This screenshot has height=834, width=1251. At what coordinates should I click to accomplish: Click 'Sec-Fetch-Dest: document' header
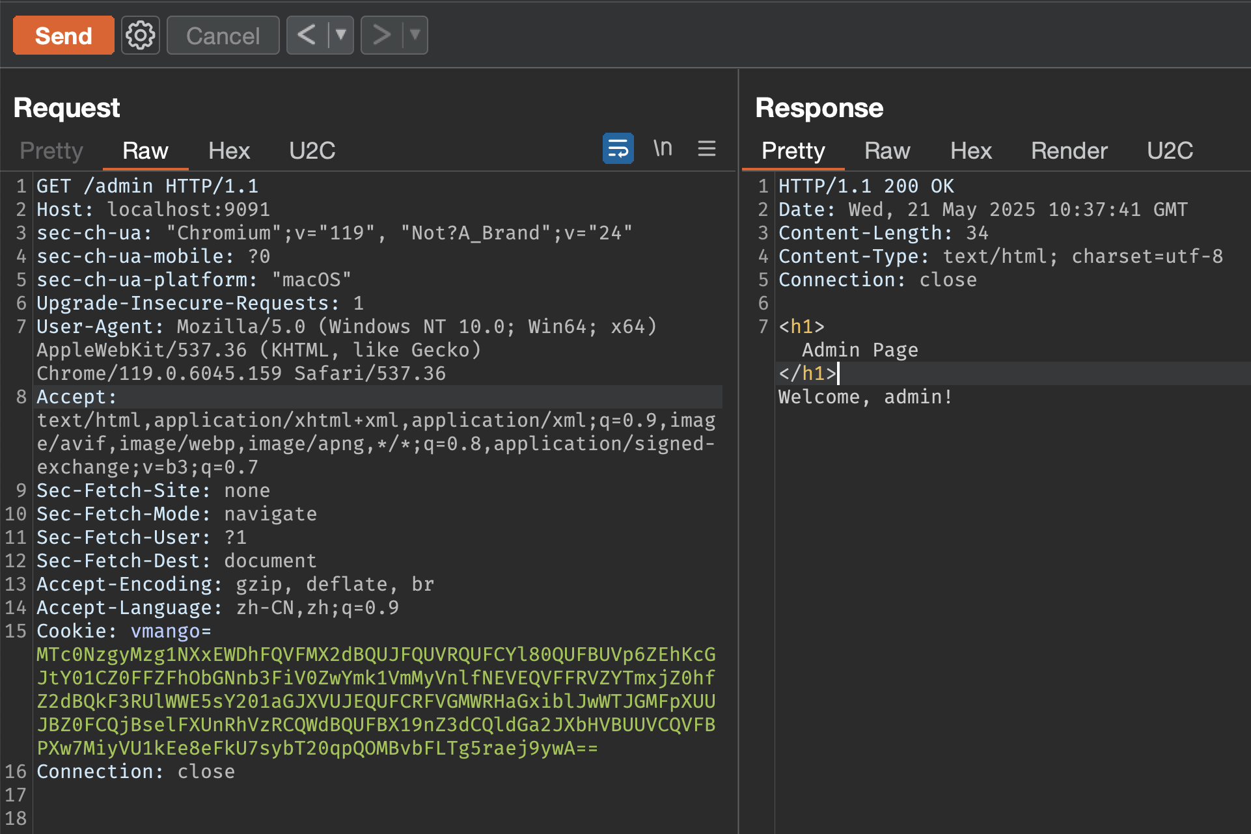point(177,561)
